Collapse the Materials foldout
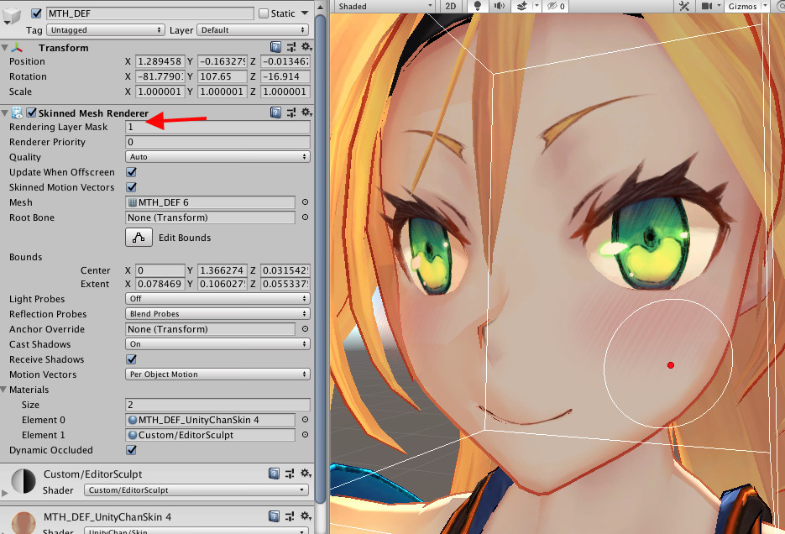 [x=4, y=390]
